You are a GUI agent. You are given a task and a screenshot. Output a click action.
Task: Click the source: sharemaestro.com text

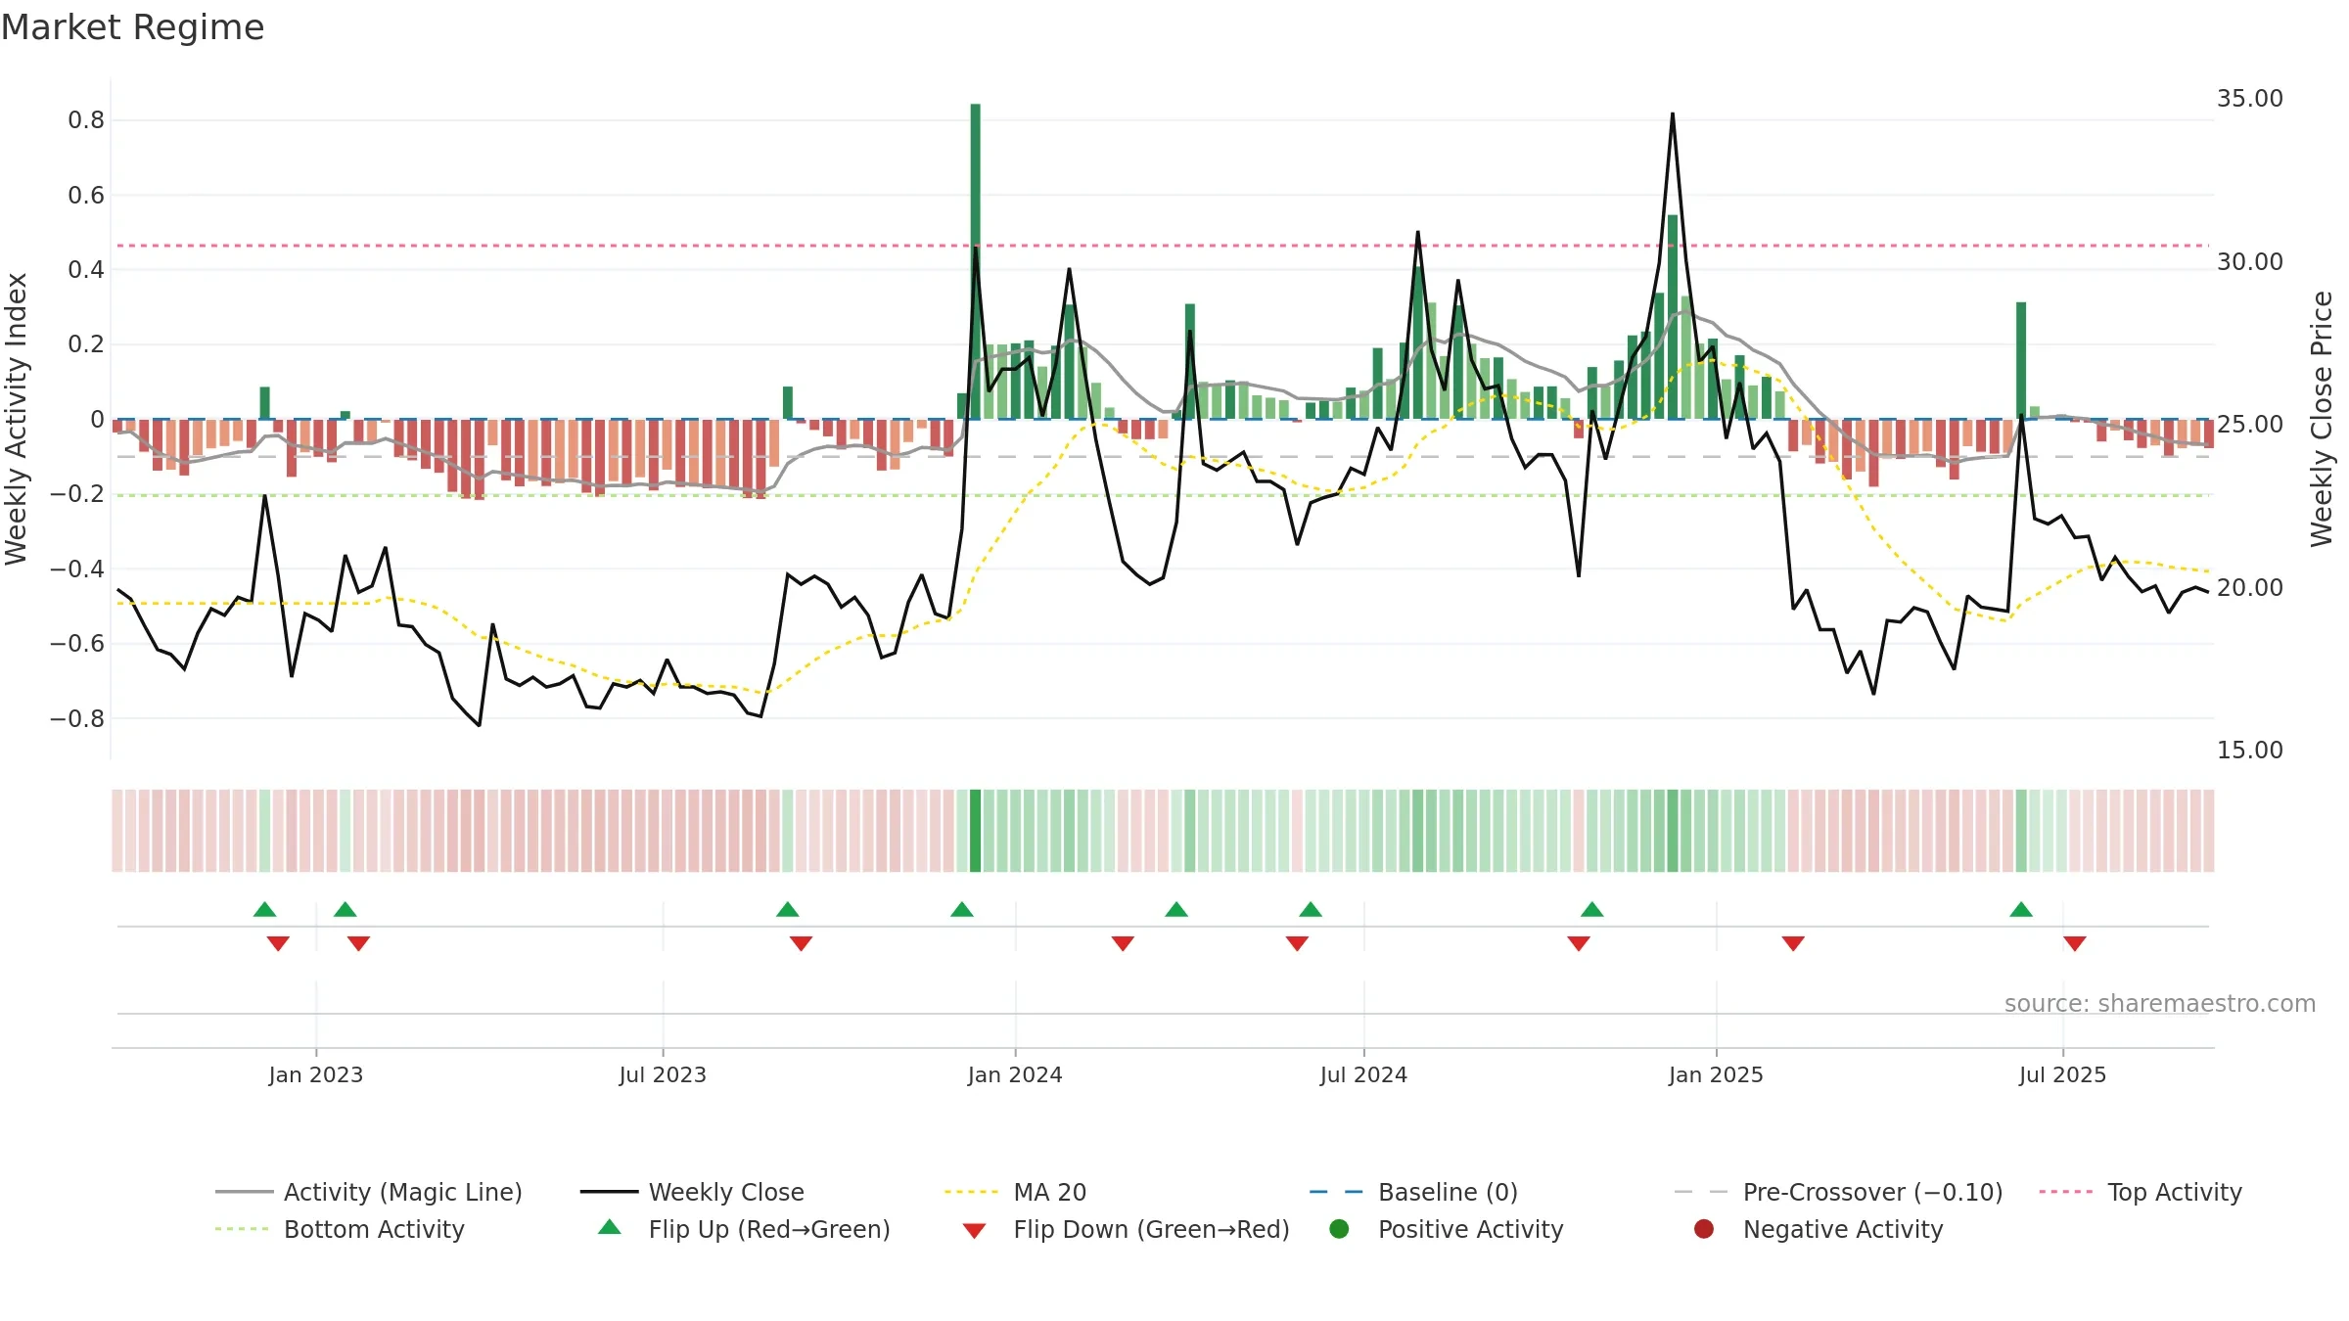[2160, 1003]
